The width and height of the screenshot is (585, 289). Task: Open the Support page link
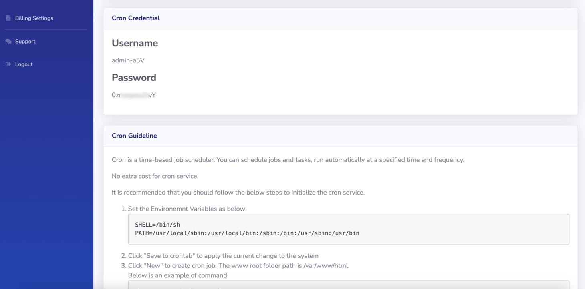tap(25, 41)
